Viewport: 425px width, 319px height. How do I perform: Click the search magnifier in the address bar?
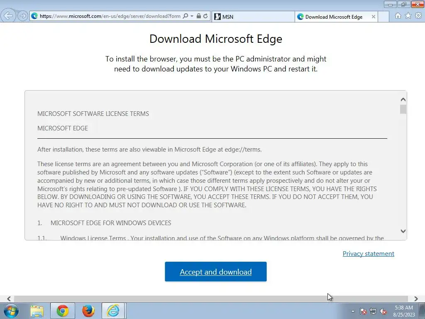pyautogui.click(x=186, y=16)
